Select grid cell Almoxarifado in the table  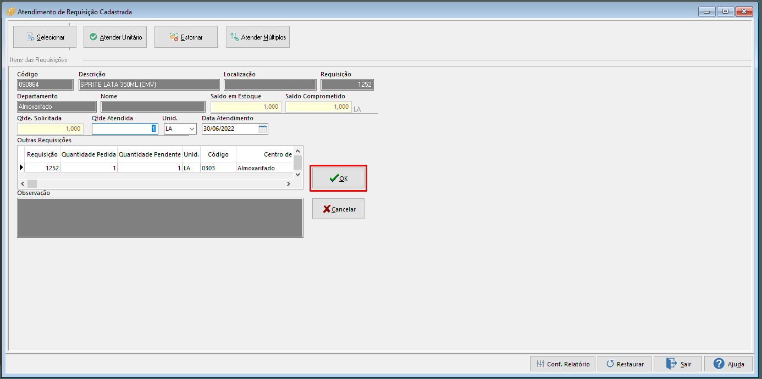click(264, 168)
